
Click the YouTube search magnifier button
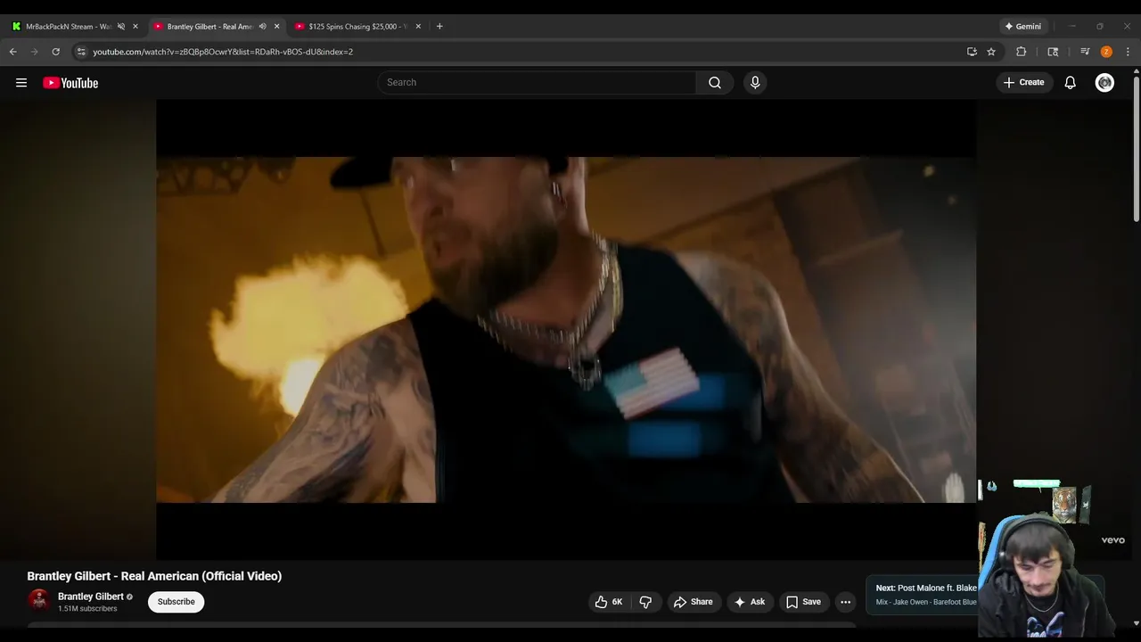pos(715,82)
